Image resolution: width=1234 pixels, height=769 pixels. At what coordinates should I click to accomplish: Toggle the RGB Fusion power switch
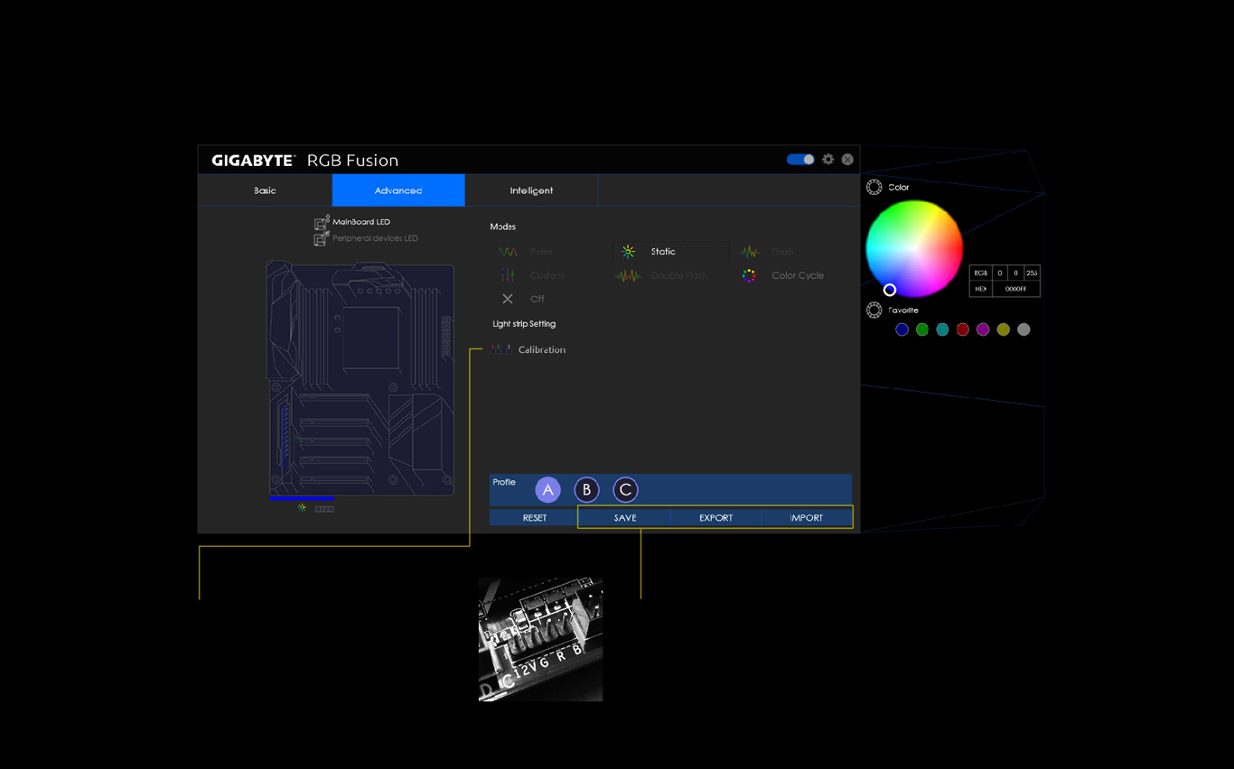click(800, 160)
